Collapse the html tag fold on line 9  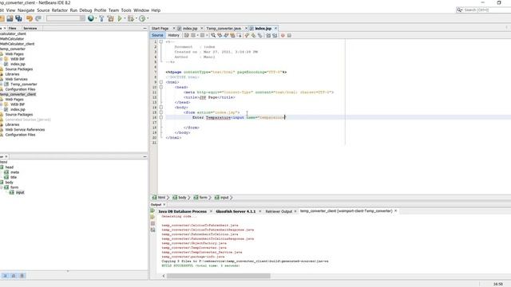(x=161, y=82)
